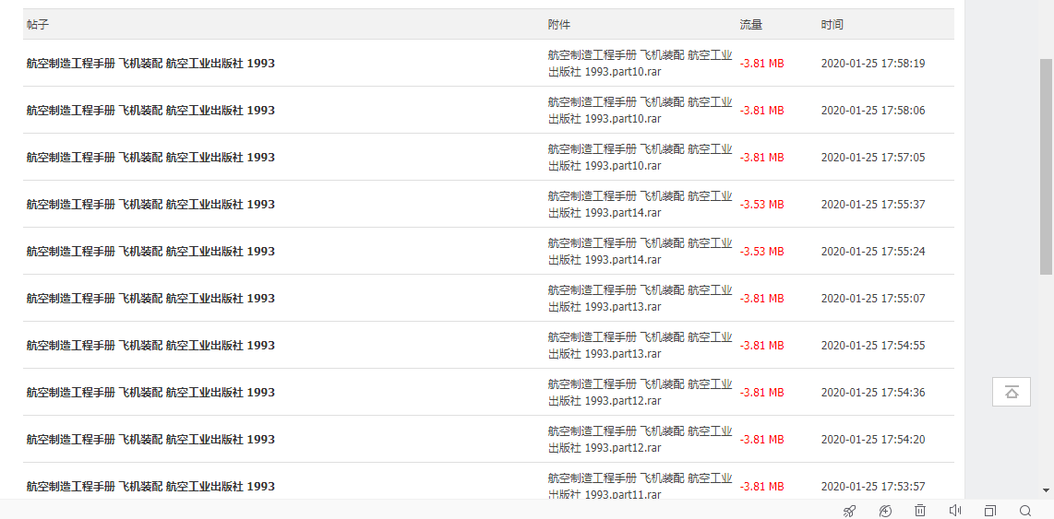This screenshot has width=1054, height=519.
Task: Open part12.rar attachment from 17:54:36 row
Action: tap(640, 393)
